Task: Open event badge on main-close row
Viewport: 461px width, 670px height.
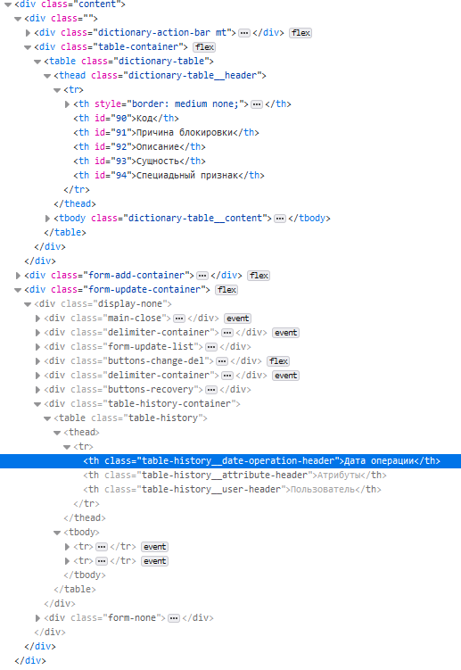Action: [x=237, y=318]
